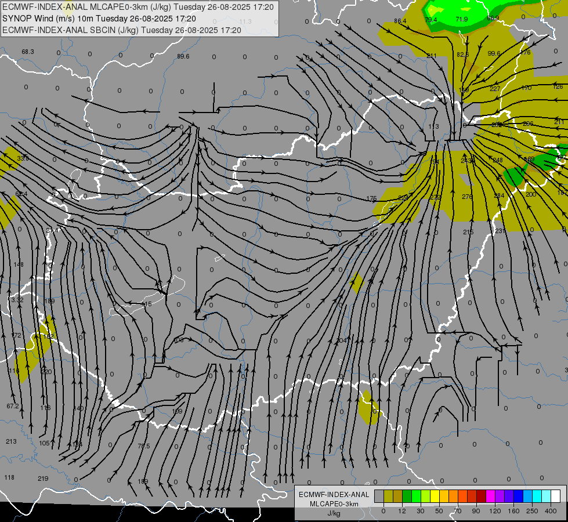The height and width of the screenshot is (522, 568).
Task: Click the amber swatch right of 50 tick
Action: [444, 496]
